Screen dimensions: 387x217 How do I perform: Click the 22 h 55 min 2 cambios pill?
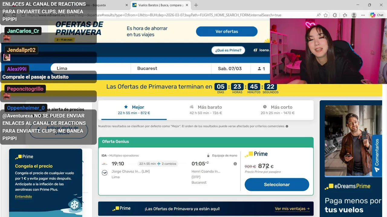tap(157, 164)
